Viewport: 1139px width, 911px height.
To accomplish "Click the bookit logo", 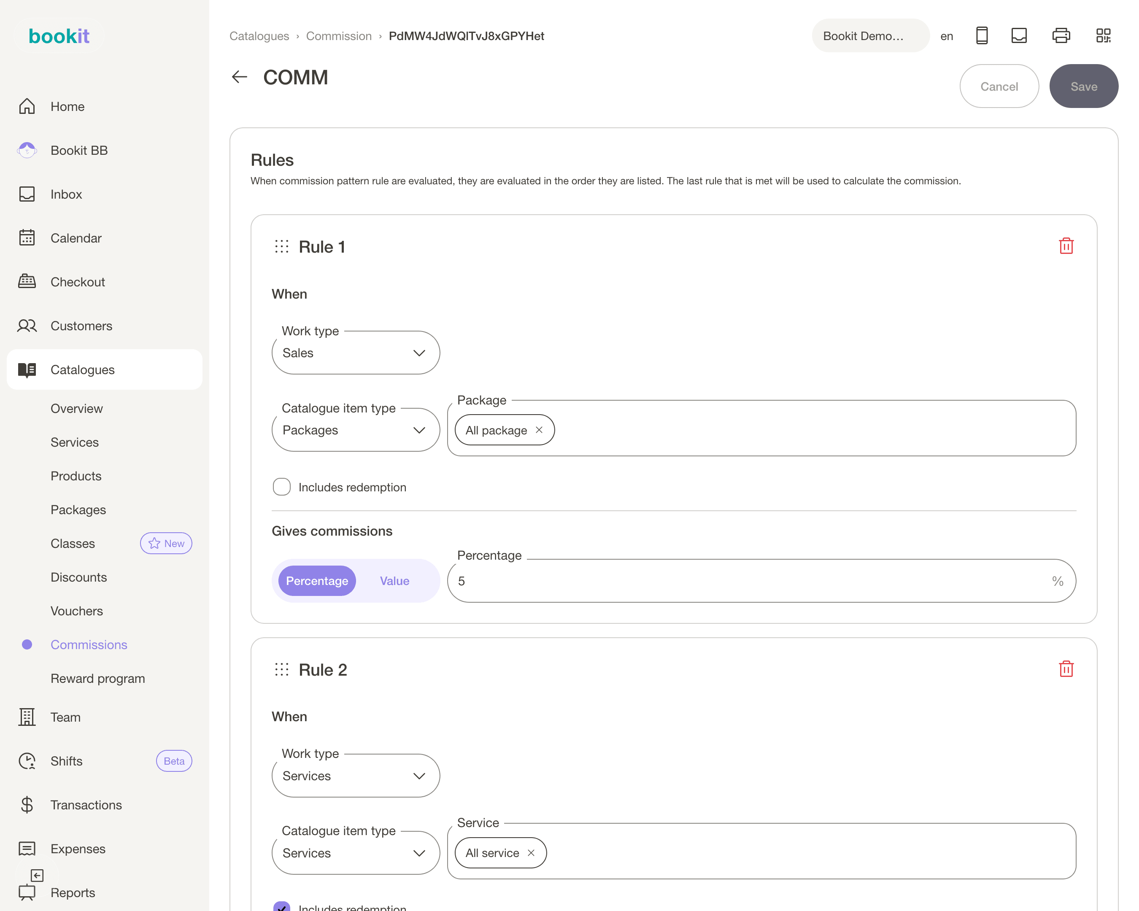I will (59, 36).
